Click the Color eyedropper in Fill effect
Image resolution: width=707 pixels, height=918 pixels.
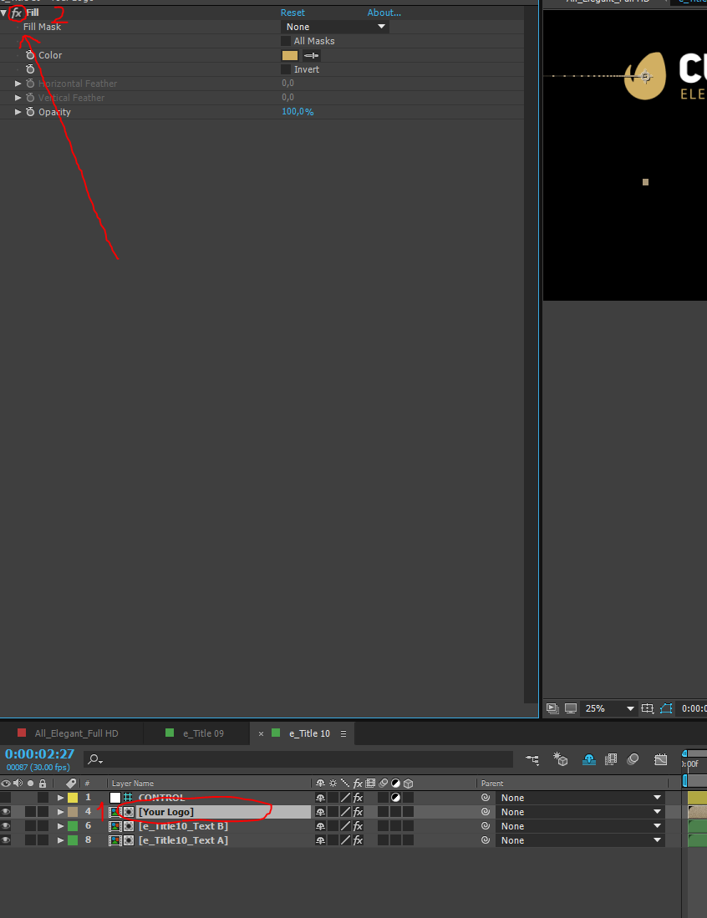312,56
